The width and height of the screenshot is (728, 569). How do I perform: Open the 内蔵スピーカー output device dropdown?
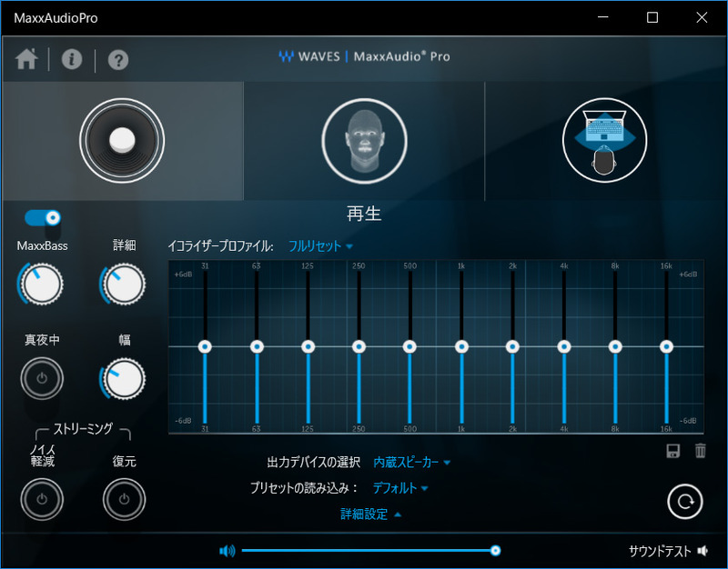(x=409, y=462)
